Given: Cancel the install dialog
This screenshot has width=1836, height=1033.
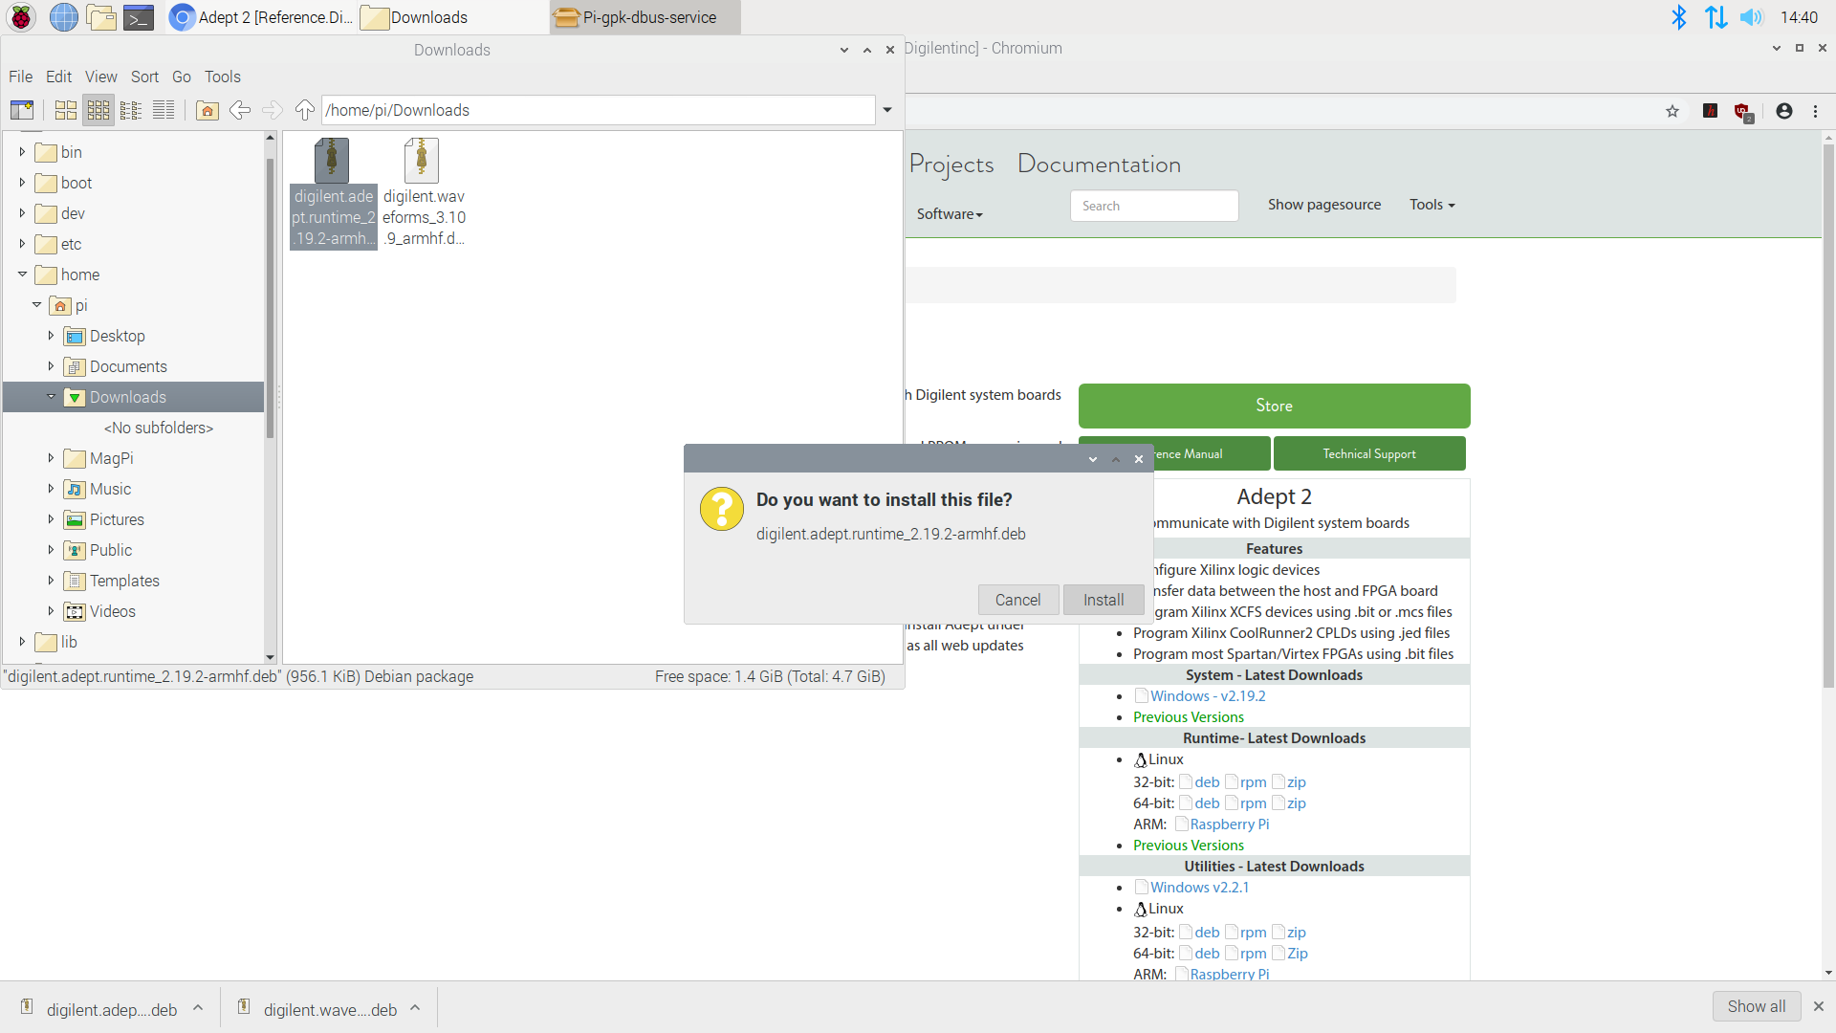Looking at the screenshot, I should [x=1017, y=600].
